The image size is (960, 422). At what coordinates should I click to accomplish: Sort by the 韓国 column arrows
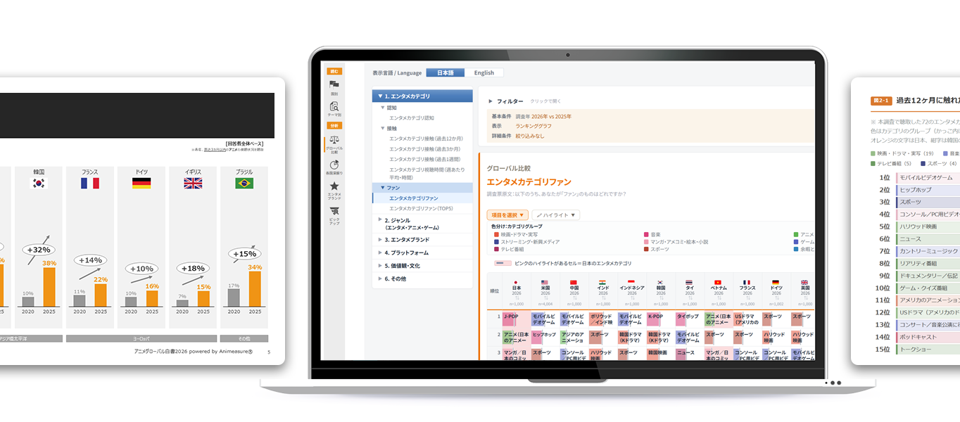pyautogui.click(x=661, y=298)
